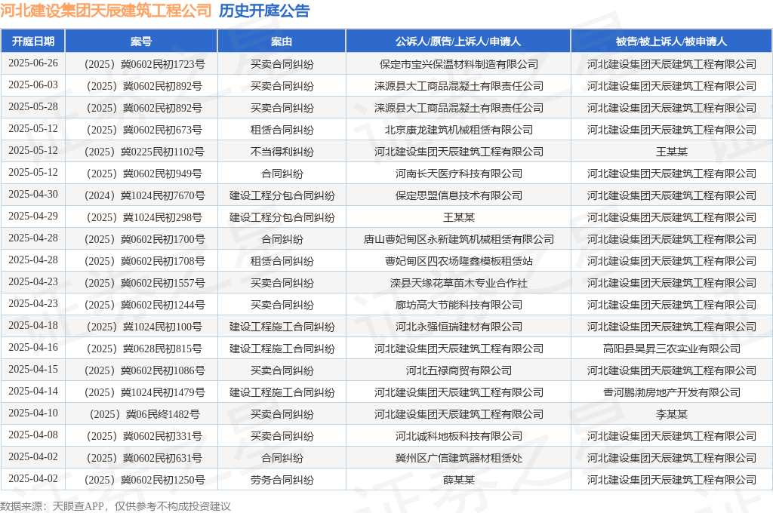Select date cell 2025-04-30
This screenshot has height=513, width=773.
(33, 194)
